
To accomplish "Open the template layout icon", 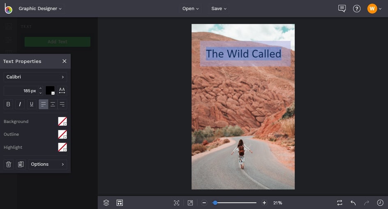I will point(120,203).
